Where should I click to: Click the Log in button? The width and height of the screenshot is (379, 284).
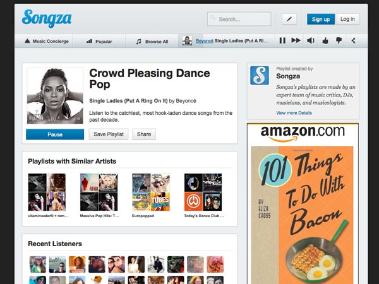[347, 19]
